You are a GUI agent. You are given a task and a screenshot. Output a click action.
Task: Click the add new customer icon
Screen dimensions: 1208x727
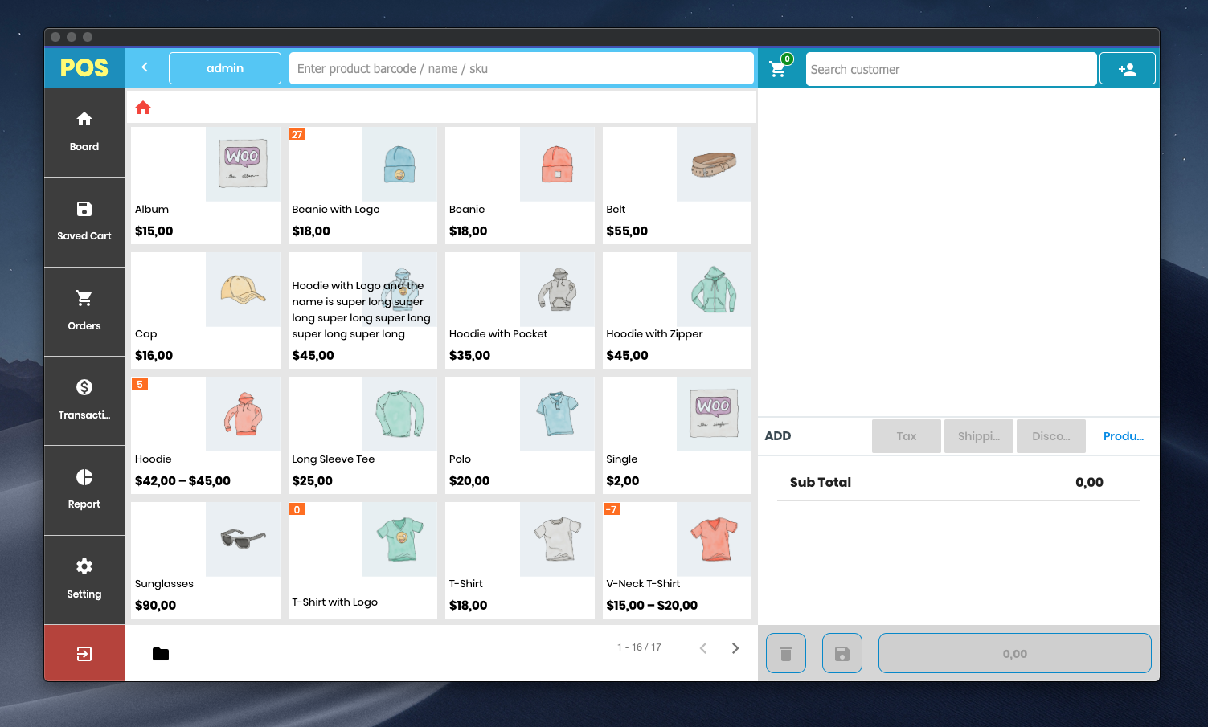tap(1127, 69)
